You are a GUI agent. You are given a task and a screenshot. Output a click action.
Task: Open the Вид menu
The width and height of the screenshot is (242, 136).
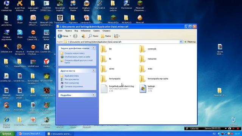pos(76,31)
